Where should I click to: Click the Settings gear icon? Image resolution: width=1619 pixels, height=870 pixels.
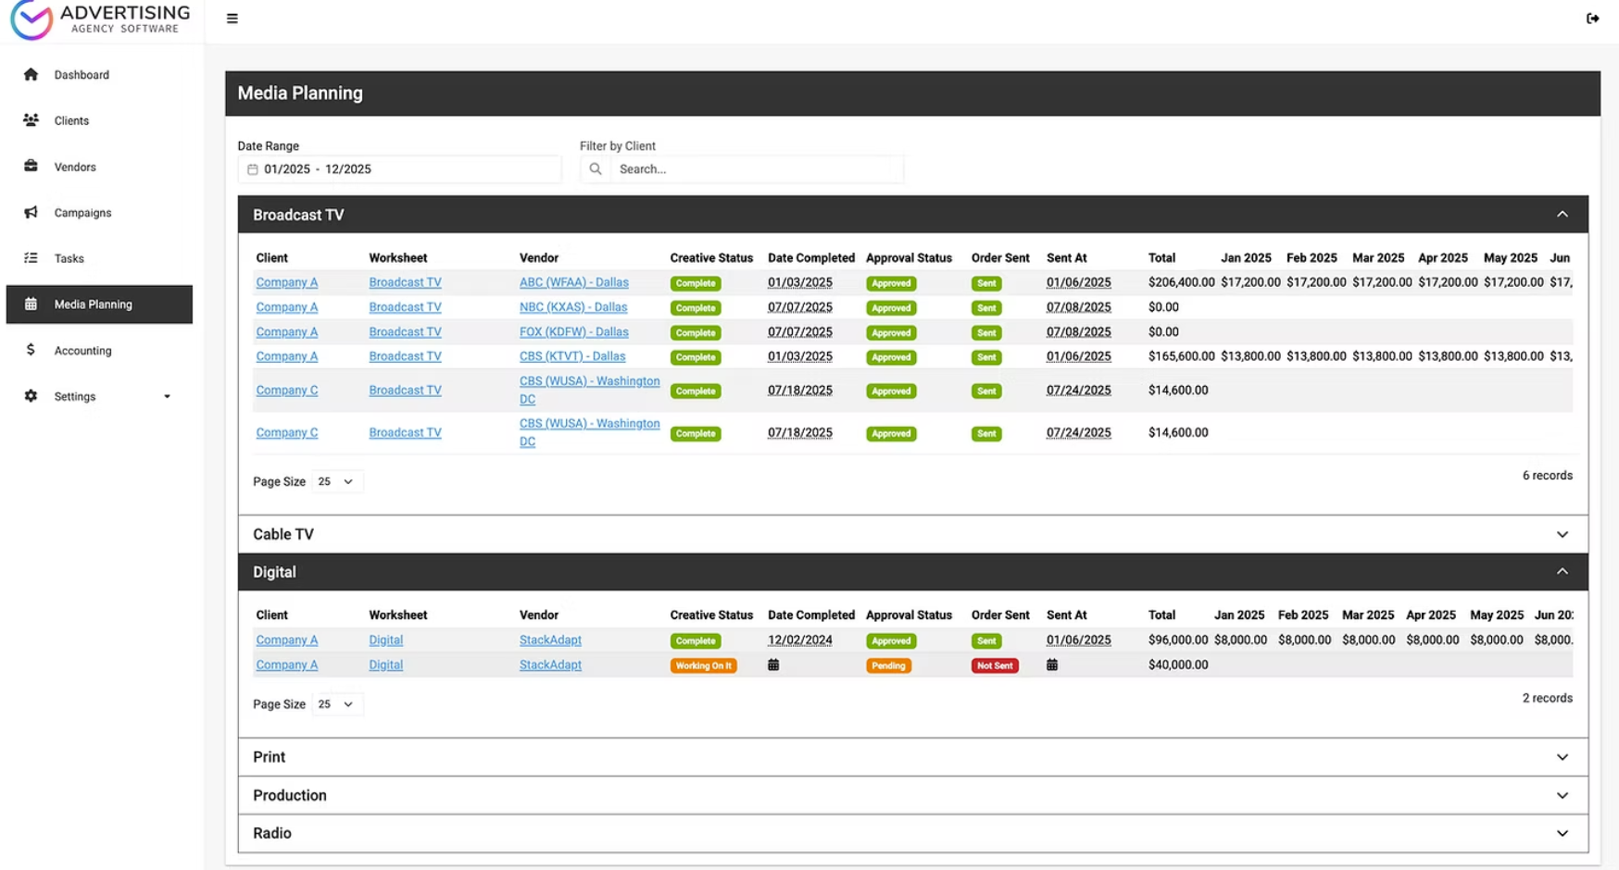click(31, 396)
